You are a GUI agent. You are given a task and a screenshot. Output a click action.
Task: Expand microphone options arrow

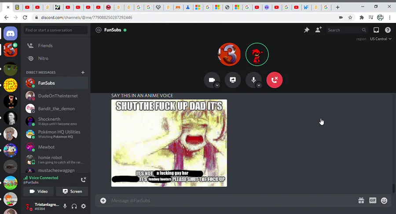pyautogui.click(x=259, y=85)
